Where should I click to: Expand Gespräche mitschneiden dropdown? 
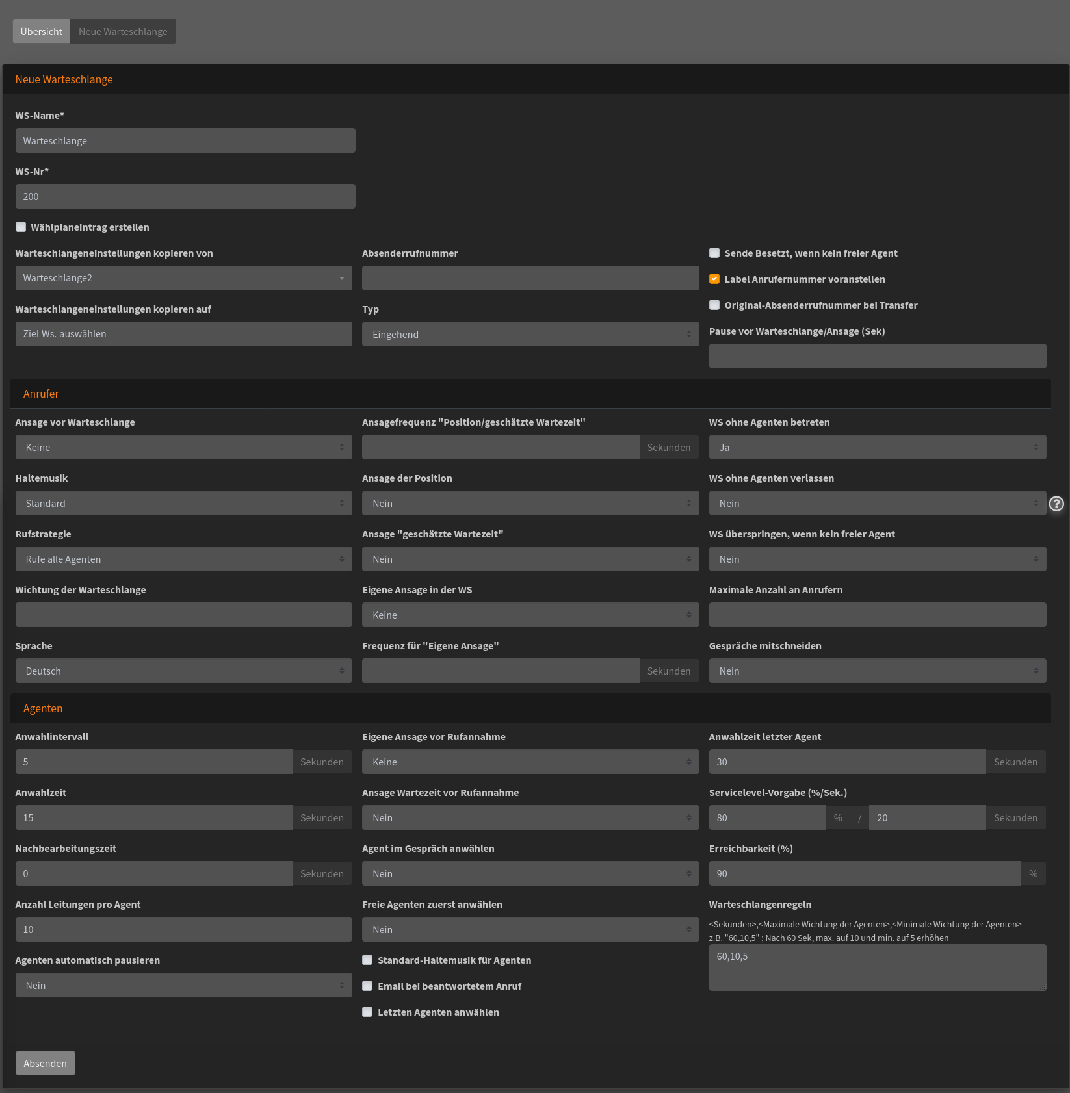pyautogui.click(x=877, y=671)
